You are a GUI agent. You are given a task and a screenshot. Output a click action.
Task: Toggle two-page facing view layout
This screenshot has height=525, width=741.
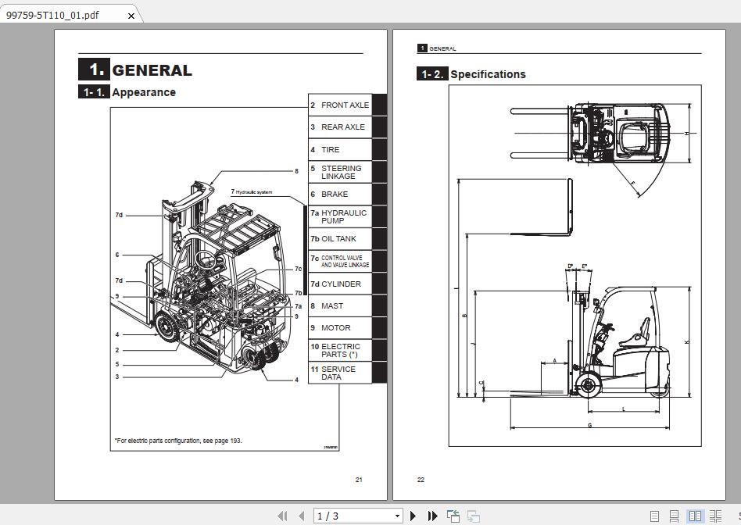point(694,516)
